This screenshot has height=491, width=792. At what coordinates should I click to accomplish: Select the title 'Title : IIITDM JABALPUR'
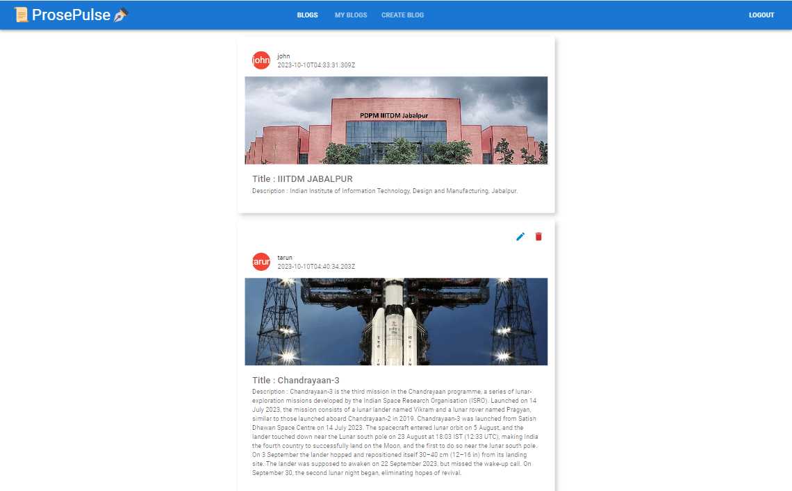point(302,178)
